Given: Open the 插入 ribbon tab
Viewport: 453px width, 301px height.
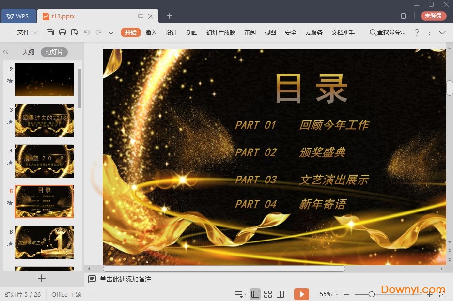Looking at the screenshot, I should (x=151, y=32).
